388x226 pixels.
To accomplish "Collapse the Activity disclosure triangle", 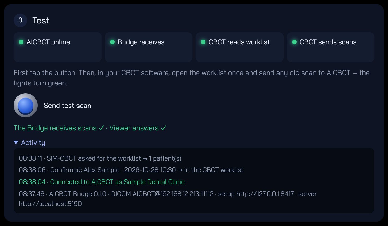I will click(x=16, y=143).
